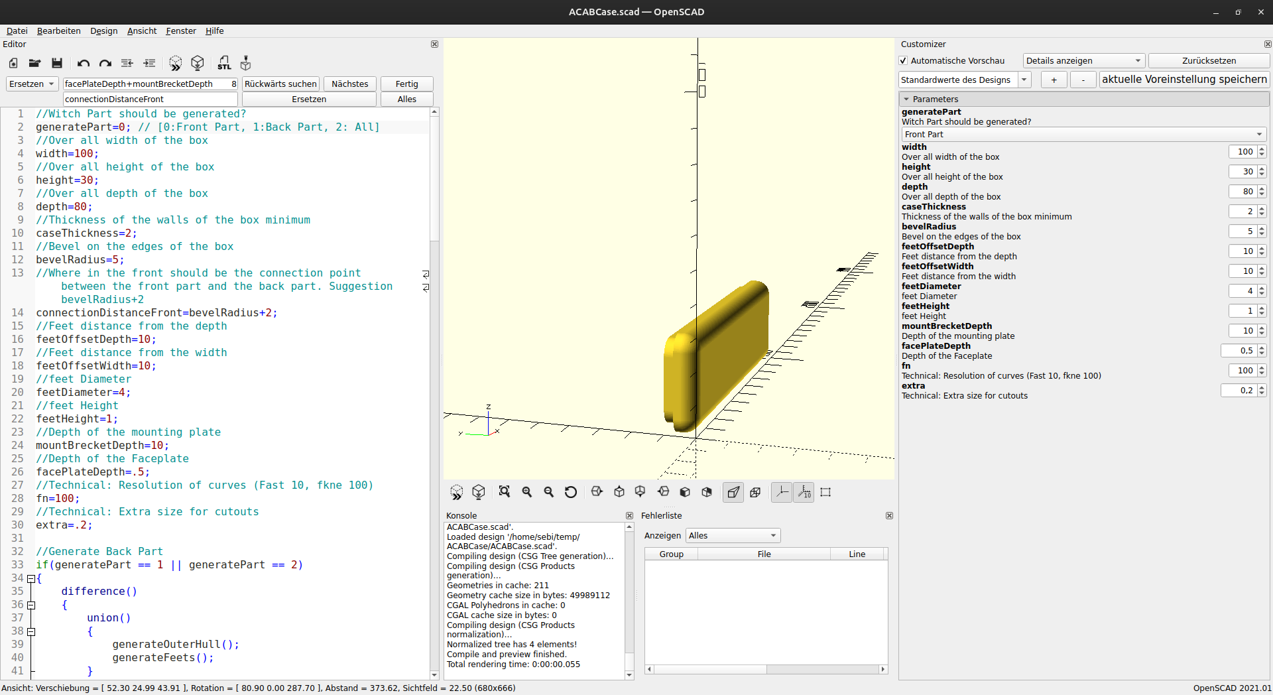This screenshot has height=695, width=1273.
Task: Open the Bearbeiten menu
Action: 58,31
